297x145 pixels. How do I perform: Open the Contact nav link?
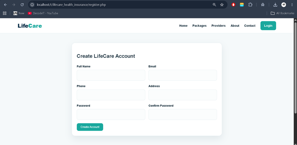pyautogui.click(x=250, y=26)
